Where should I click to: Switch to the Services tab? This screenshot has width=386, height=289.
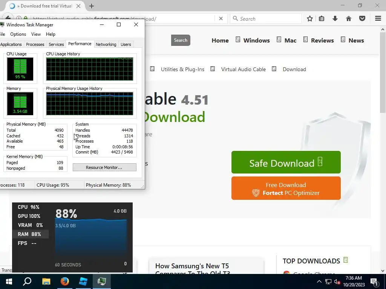56,44
